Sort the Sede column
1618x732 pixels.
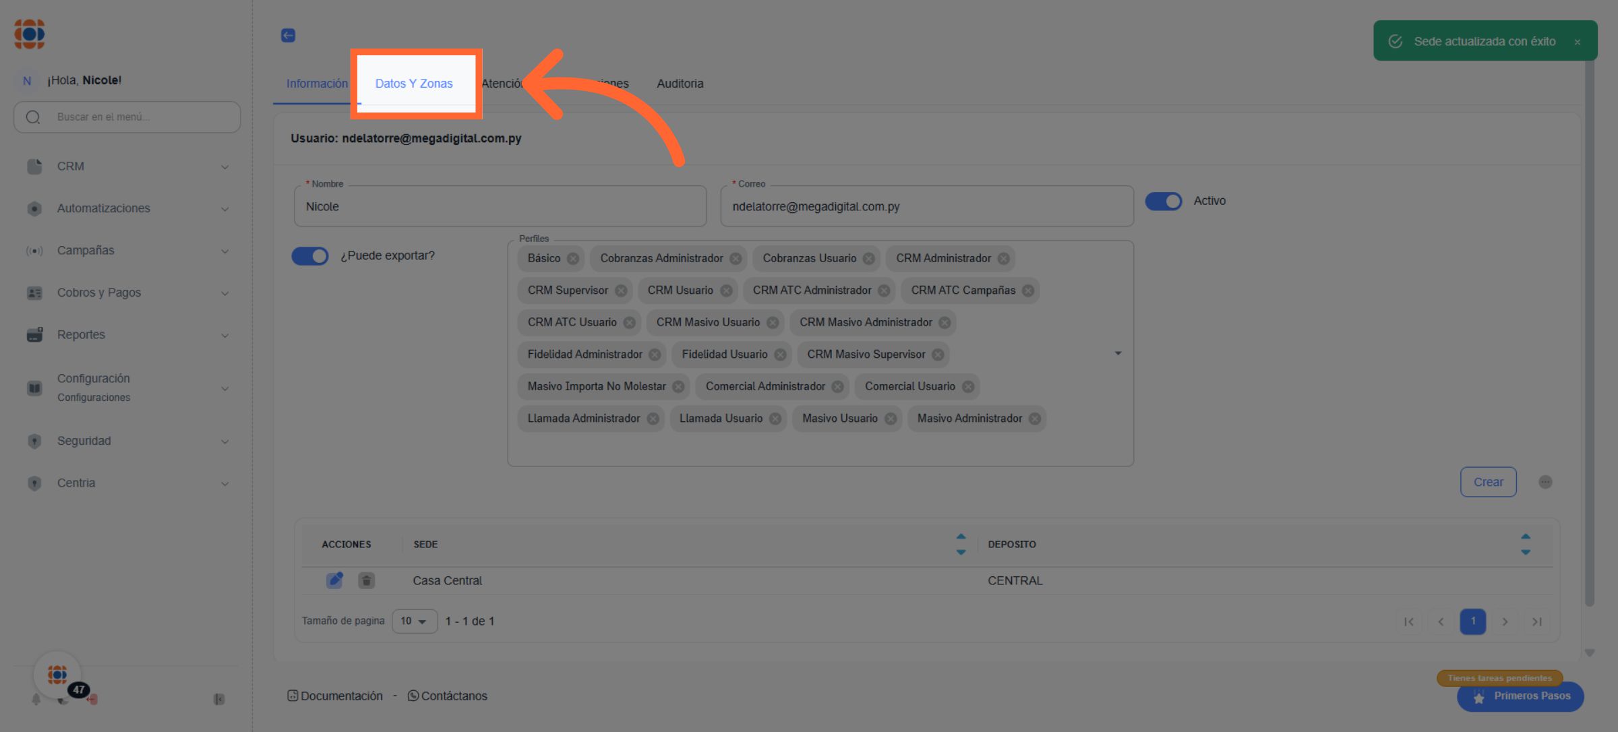[961, 544]
